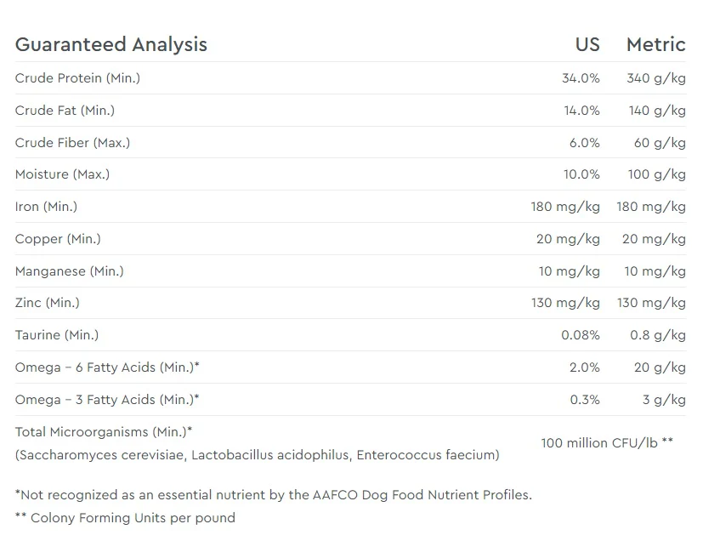The height and width of the screenshot is (541, 703).
Task: Select the Metric column header
Action: 656,44
